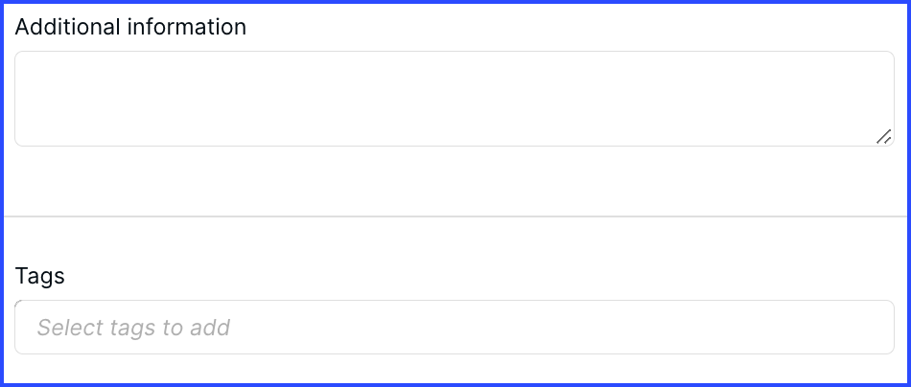The width and height of the screenshot is (911, 387).
Task: Focus the Additional information text area
Action: click(x=455, y=99)
